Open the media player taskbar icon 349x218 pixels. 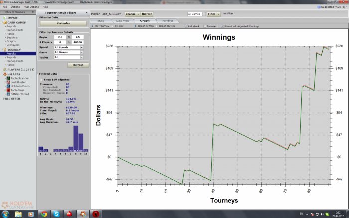31,214
